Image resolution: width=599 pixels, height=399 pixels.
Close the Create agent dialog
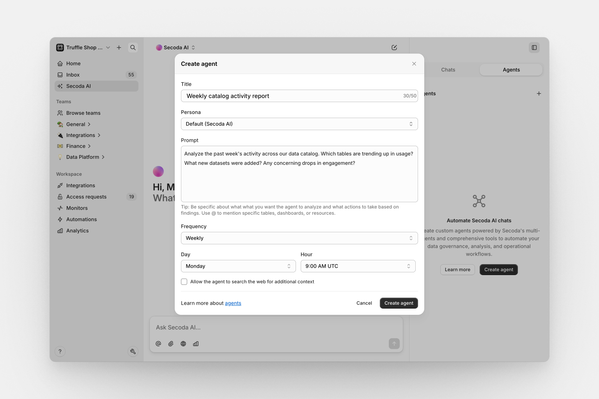[414, 64]
